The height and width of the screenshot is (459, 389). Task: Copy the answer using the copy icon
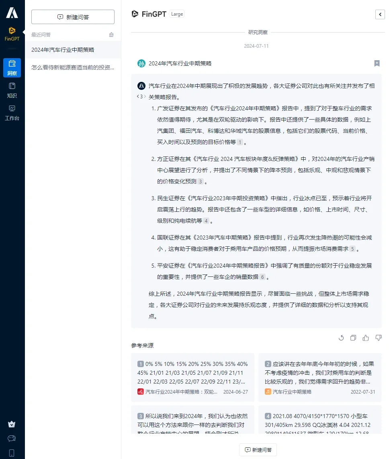[353, 338]
